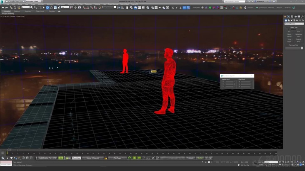The height and width of the screenshot is (171, 305).
Task: Choose the rectangular selection region tool
Action: tap(39, 7)
